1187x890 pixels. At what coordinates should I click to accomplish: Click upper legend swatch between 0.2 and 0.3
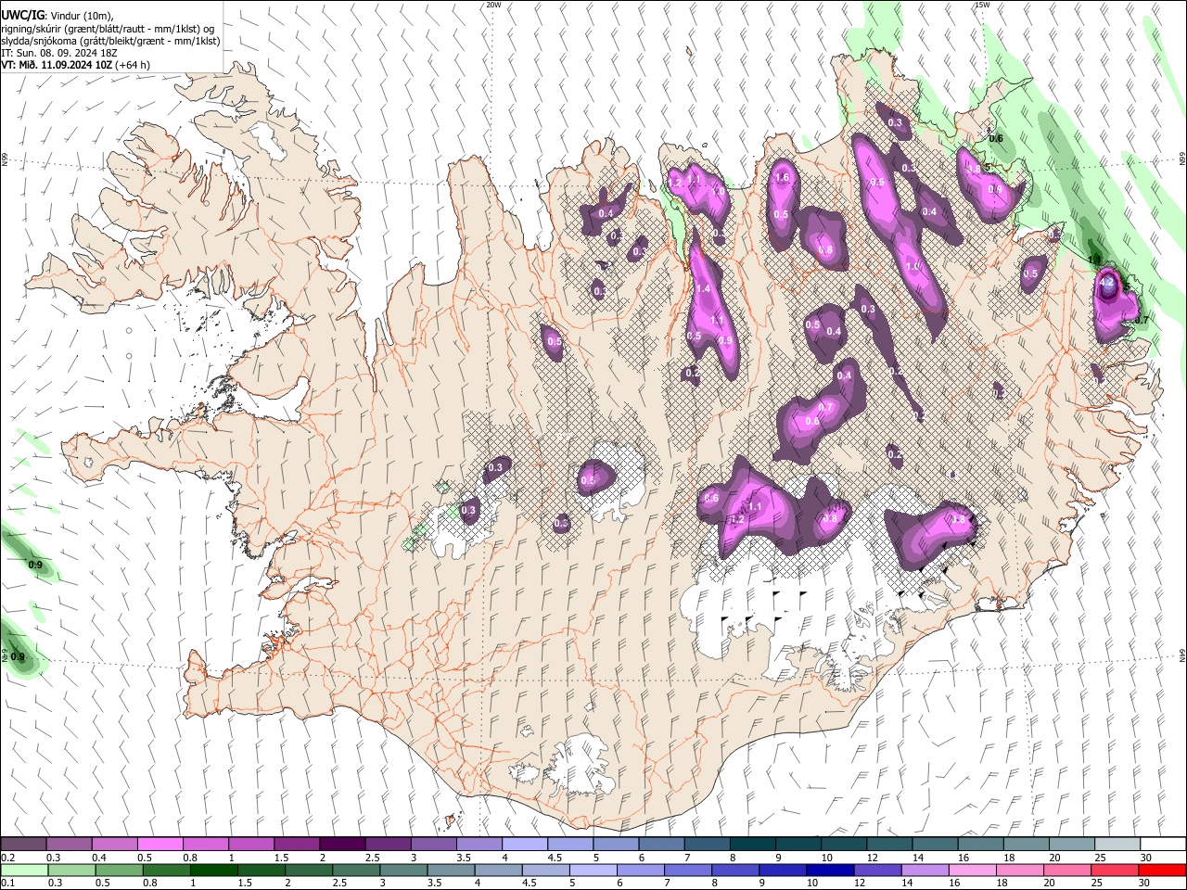[x=23, y=845]
